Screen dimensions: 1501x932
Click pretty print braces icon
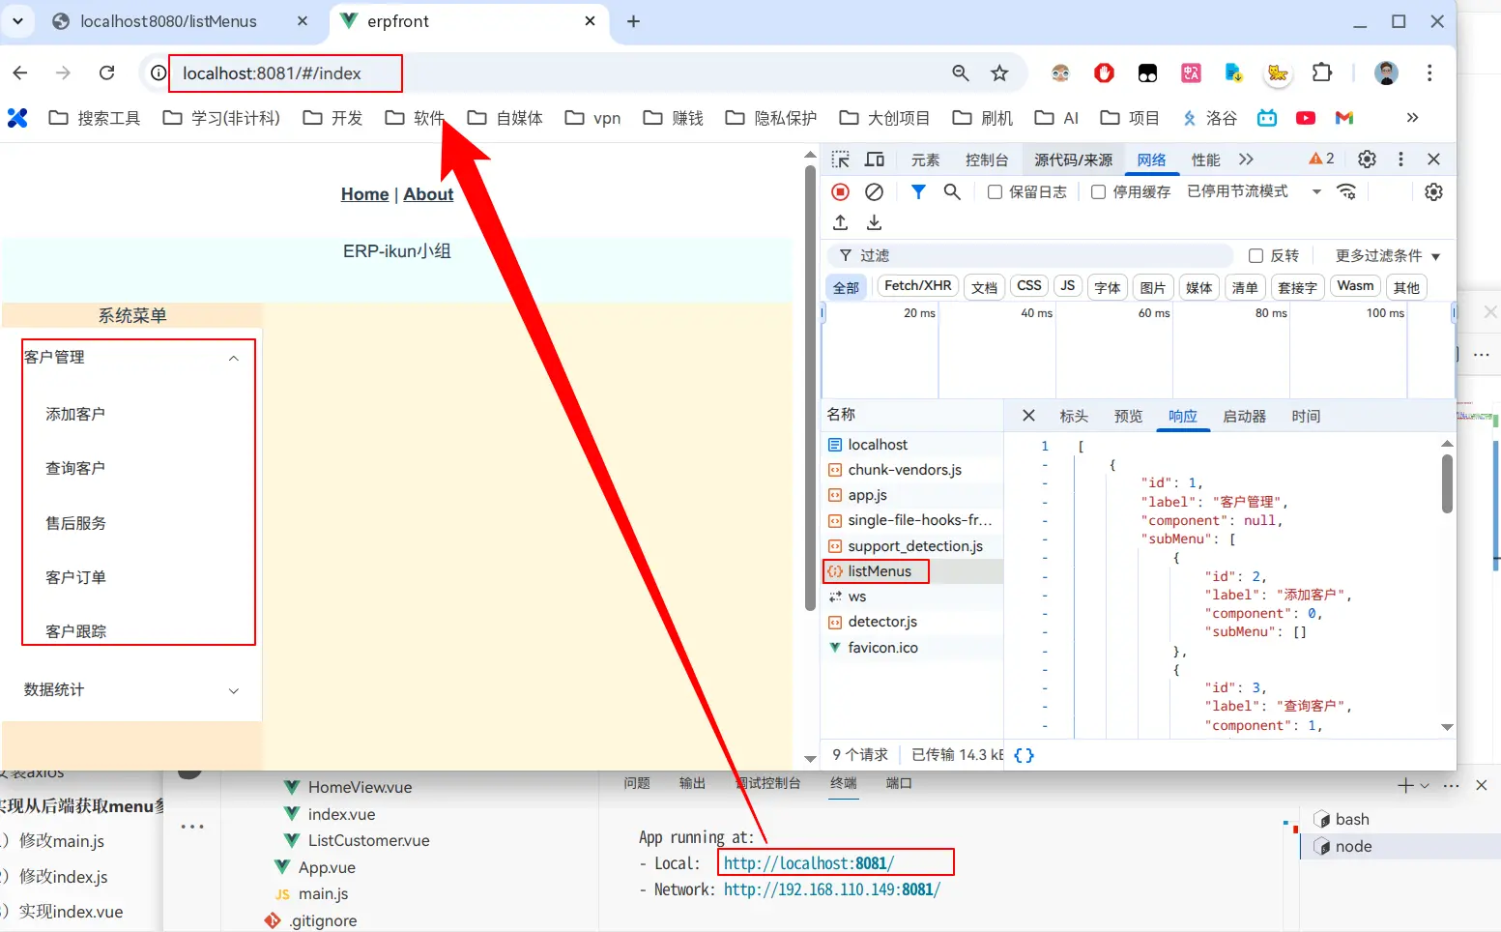point(1025,755)
